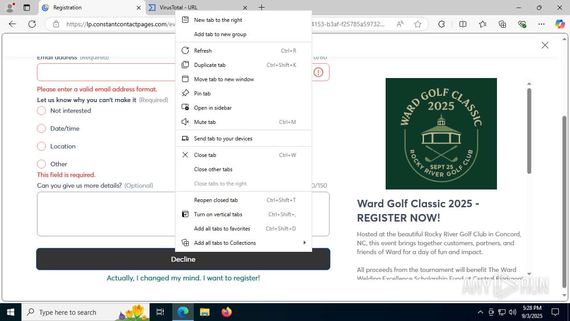Viewport: 570px width, 321px height.
Task: Show hidden system tray icons
Action: pyautogui.click(x=480, y=312)
